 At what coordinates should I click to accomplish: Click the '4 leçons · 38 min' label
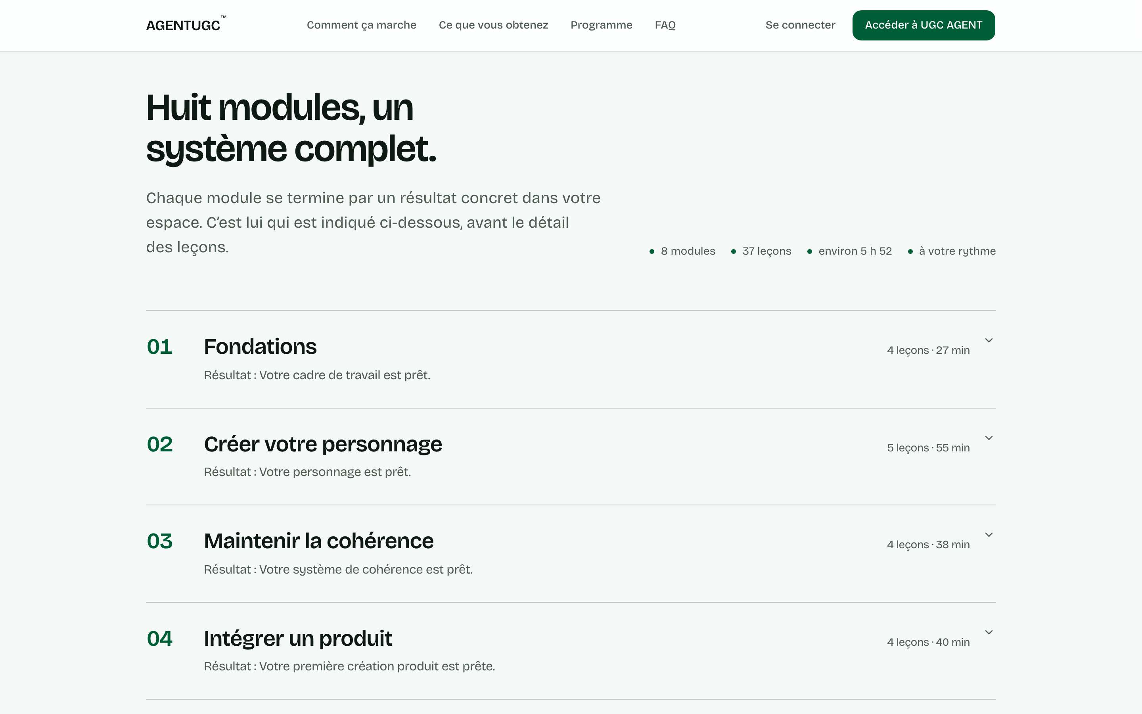[x=928, y=545]
